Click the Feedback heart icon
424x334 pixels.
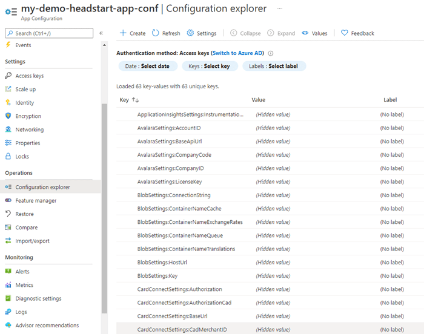[x=344, y=33]
